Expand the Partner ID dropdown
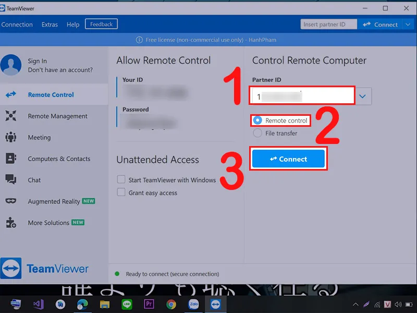 coord(363,96)
